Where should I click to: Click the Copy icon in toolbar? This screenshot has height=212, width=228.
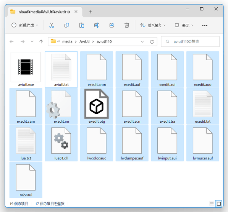coord(66,25)
